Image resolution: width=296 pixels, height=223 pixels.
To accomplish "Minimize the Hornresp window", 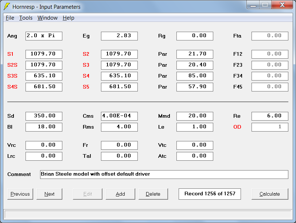I will pos(253,5).
